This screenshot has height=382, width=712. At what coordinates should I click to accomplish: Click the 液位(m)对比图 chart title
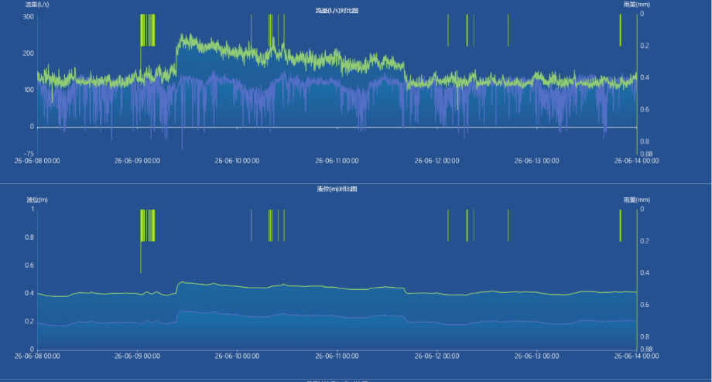(337, 189)
